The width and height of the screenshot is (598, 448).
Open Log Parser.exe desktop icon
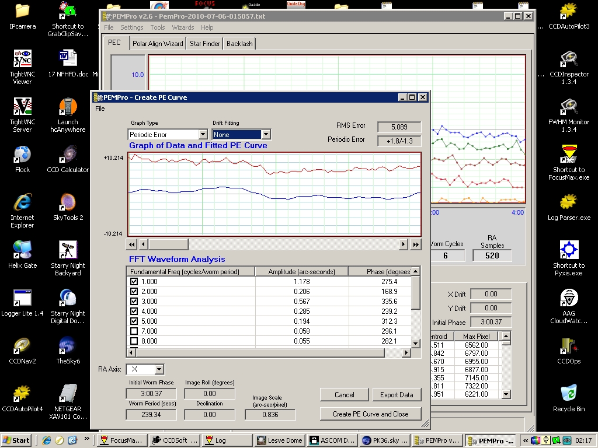tap(569, 207)
